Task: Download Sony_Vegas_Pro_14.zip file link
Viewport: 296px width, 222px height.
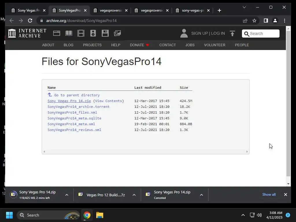Action: [x=69, y=101]
